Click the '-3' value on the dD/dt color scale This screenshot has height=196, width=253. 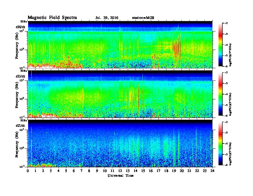click(226, 84)
